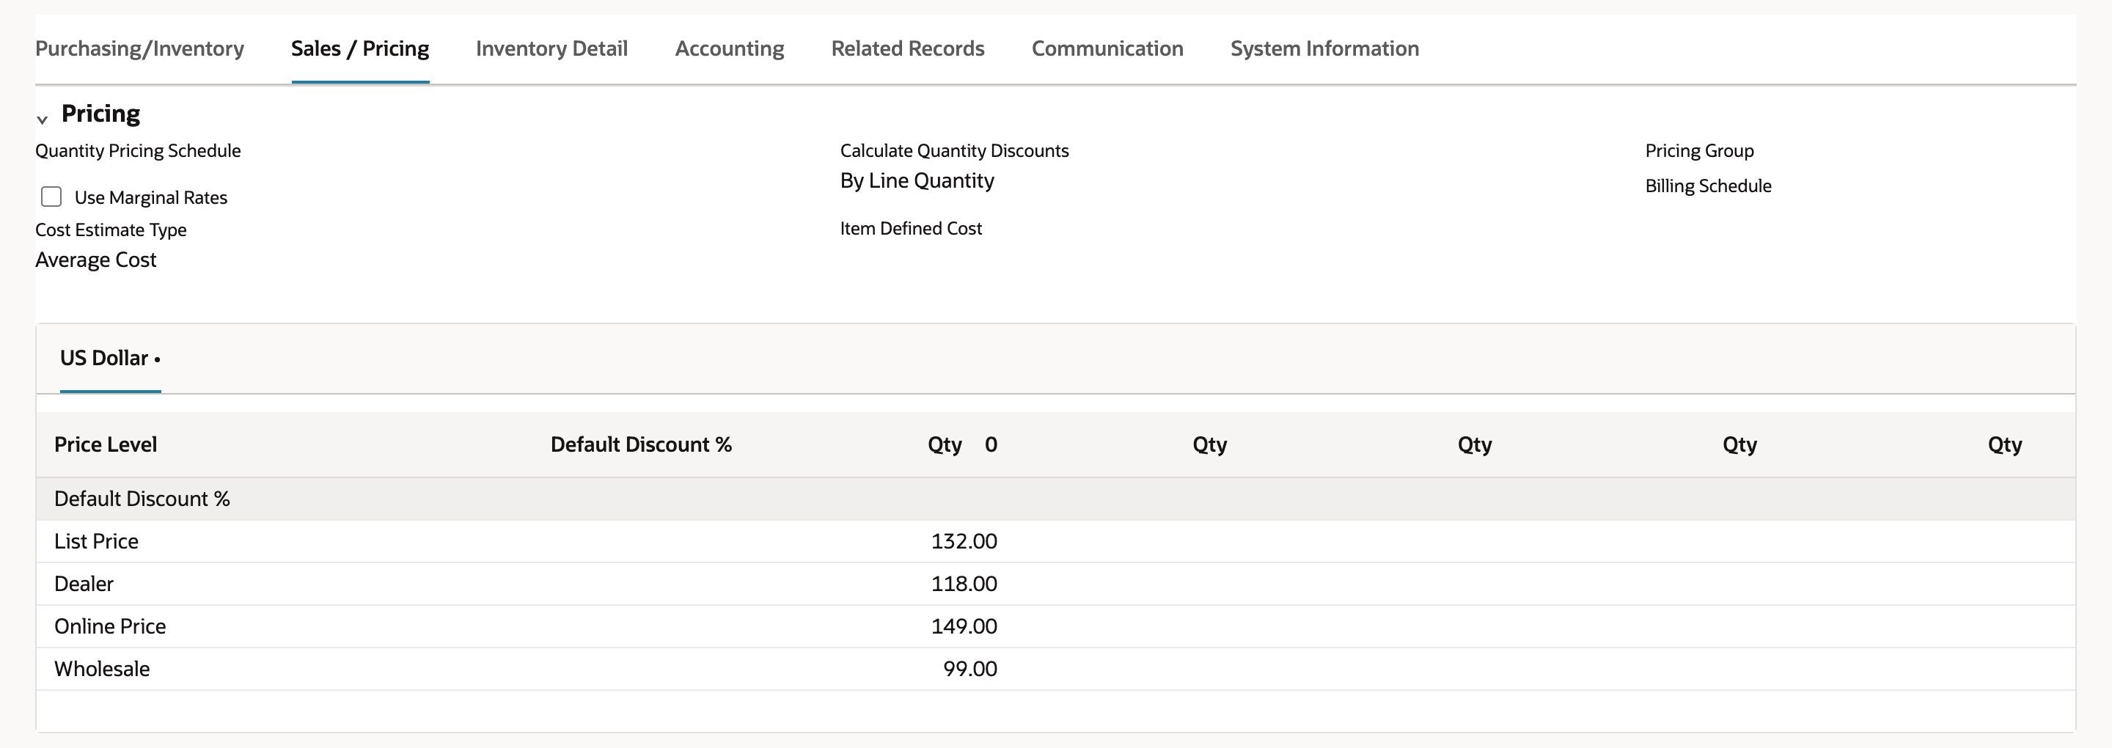This screenshot has height=748, width=2112.
Task: Switch to the Inventory Detail tab
Action: click(x=551, y=48)
